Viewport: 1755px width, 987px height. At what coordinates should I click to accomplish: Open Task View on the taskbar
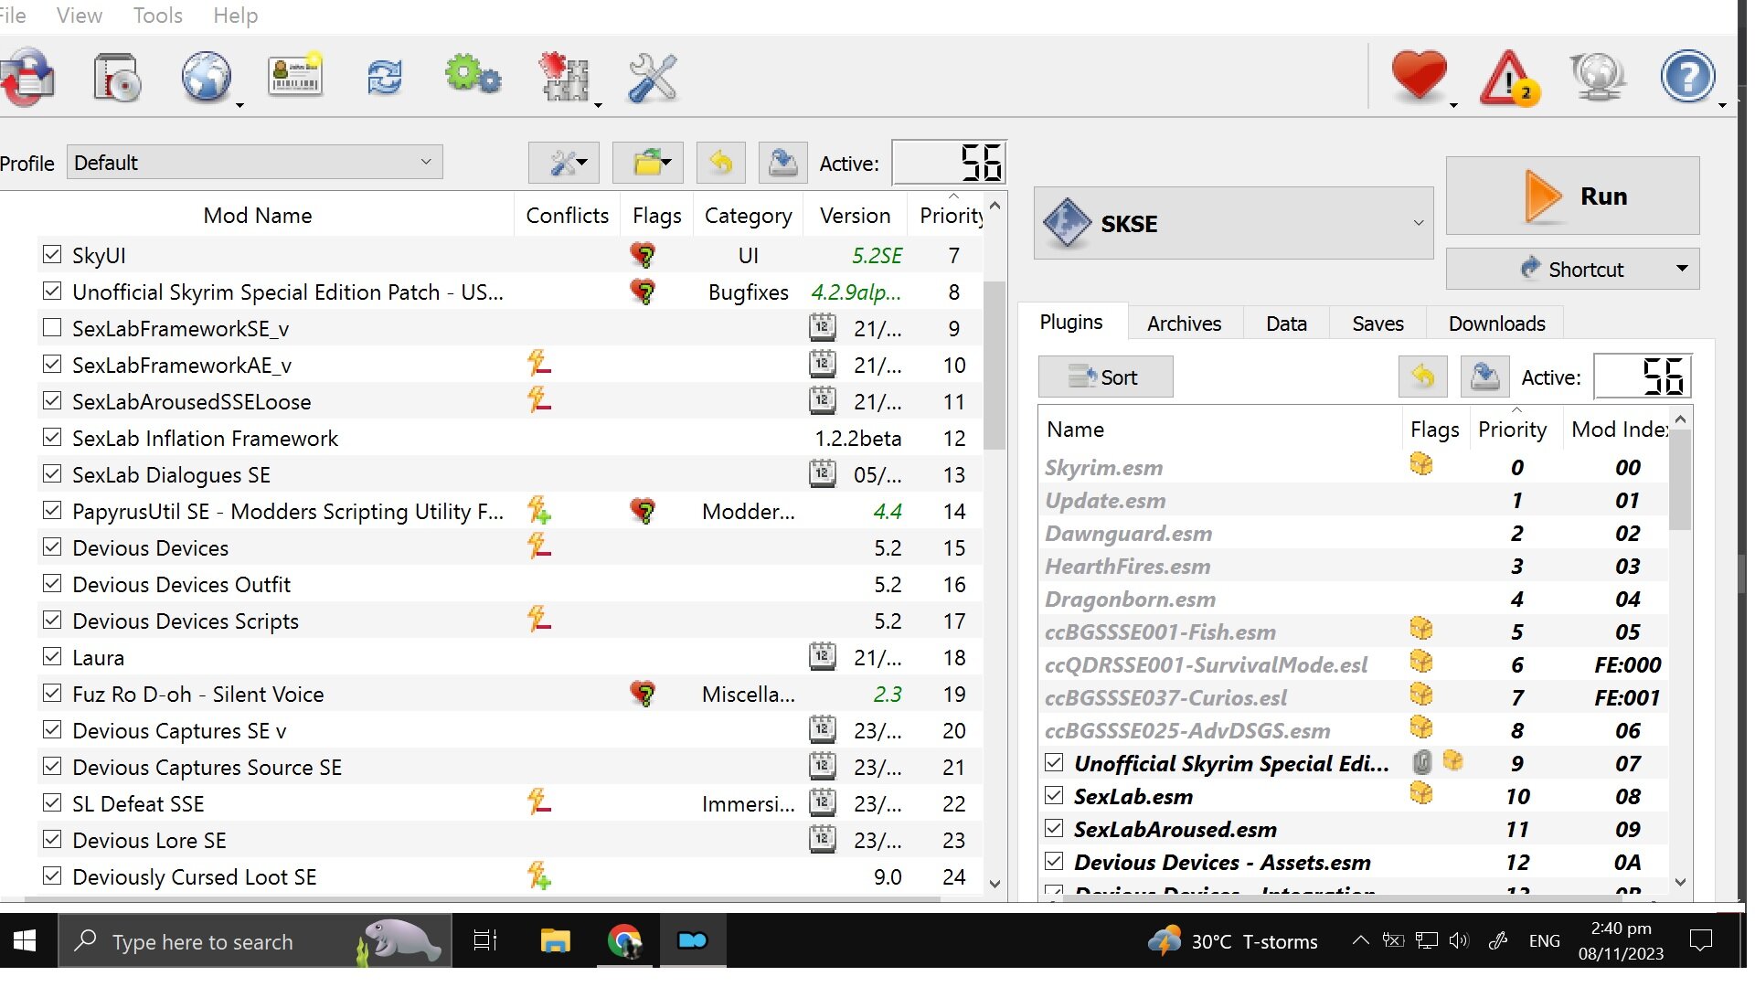click(485, 940)
